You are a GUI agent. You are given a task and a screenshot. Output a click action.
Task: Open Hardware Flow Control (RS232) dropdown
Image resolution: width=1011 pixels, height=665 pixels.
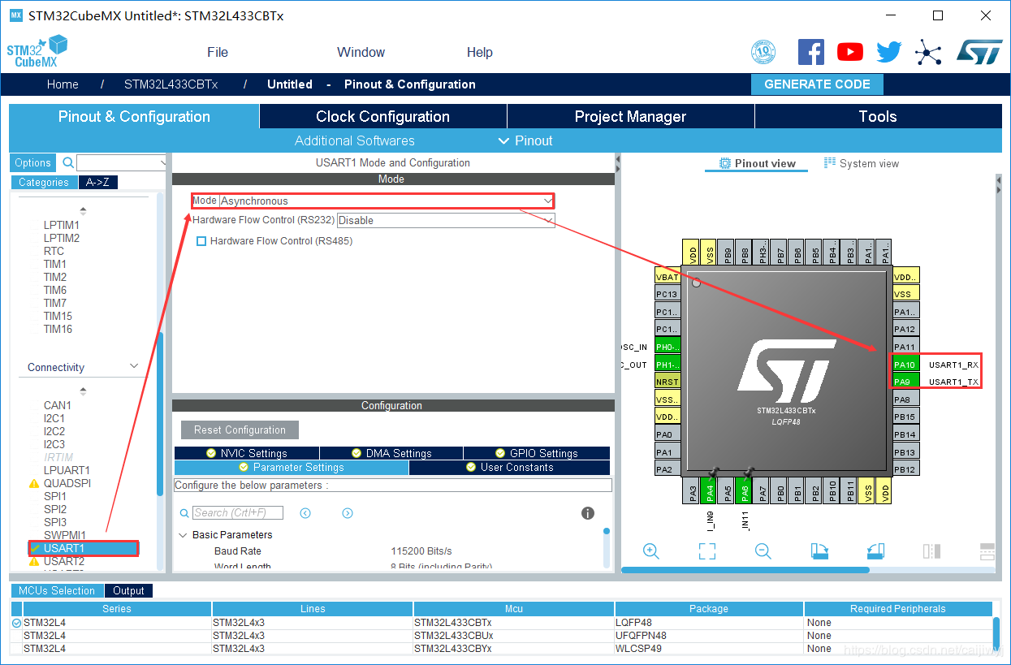(446, 220)
